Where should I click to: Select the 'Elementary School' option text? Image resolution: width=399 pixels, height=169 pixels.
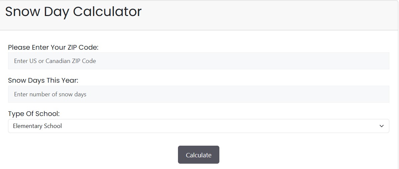(x=37, y=126)
